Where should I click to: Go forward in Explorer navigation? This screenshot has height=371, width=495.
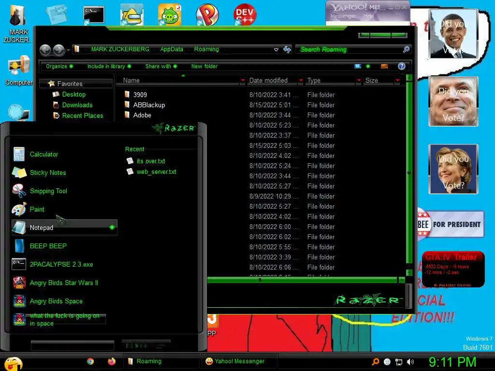point(58,50)
